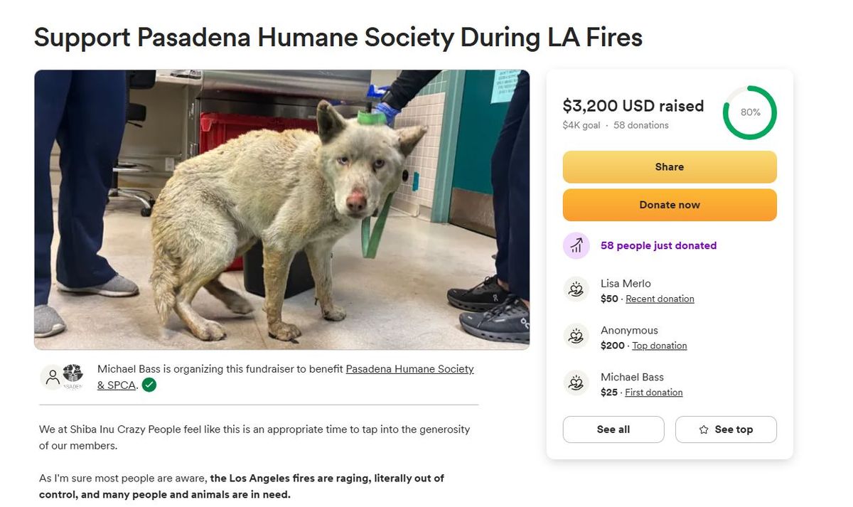Screen dimensions: 853x507
Task: Click the 80% circular progress indicator
Action: tap(750, 112)
